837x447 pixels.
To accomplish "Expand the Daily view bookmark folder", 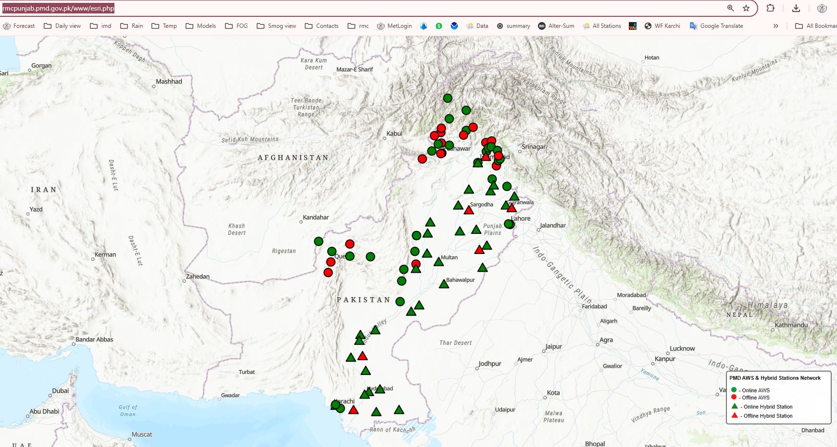I will click(62, 26).
